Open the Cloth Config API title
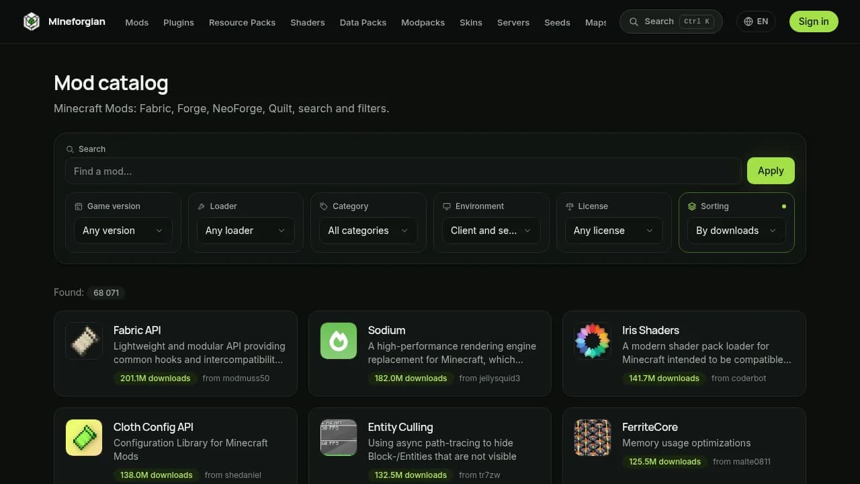The height and width of the screenshot is (484, 860). (153, 427)
